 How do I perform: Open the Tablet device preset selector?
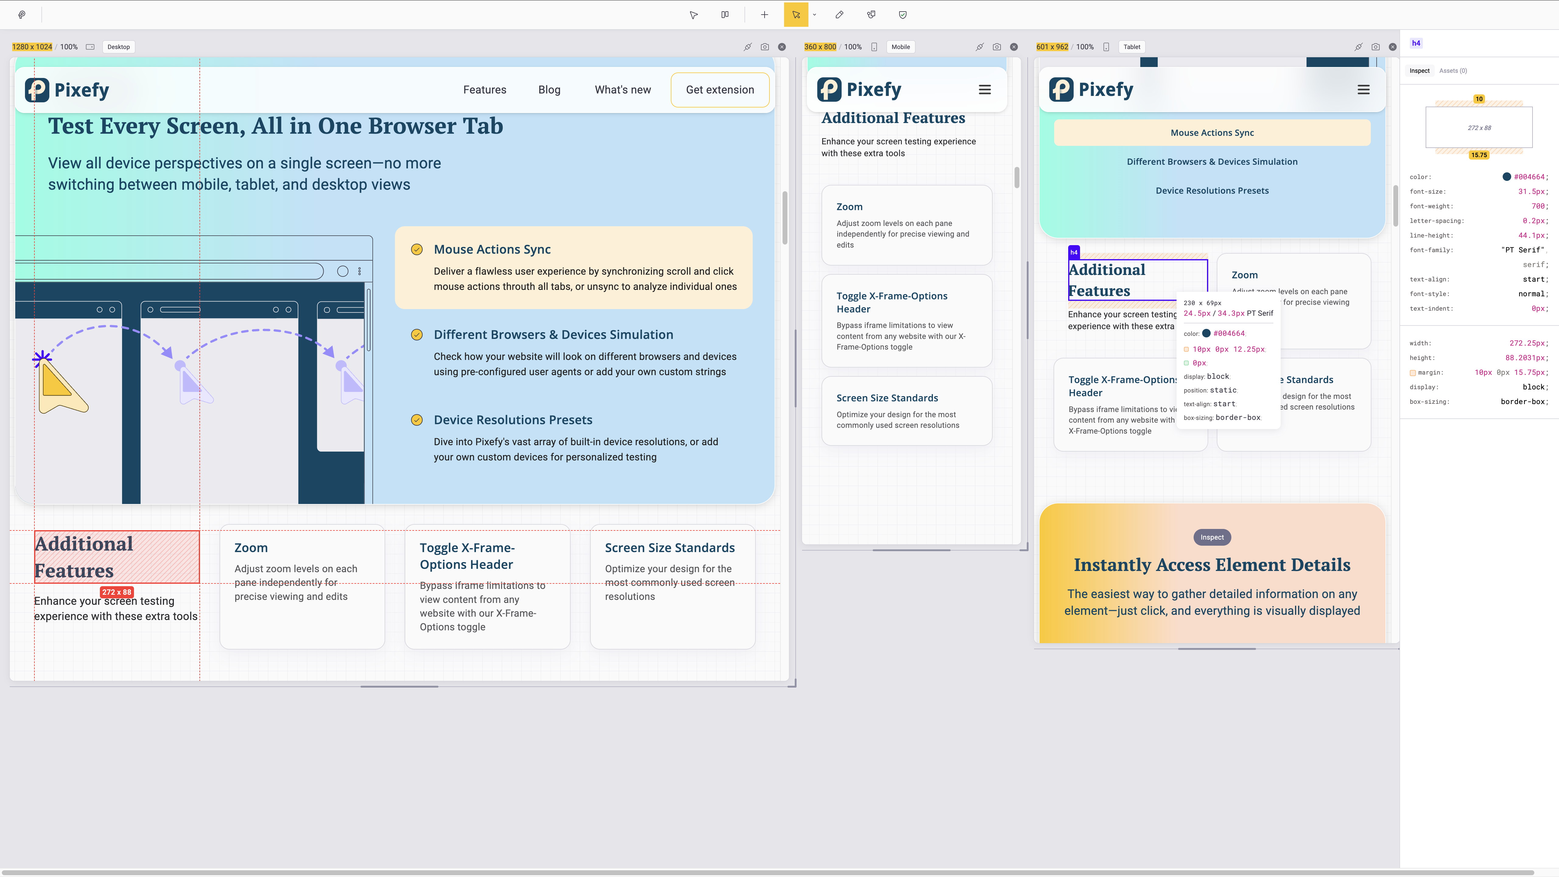(x=1132, y=47)
